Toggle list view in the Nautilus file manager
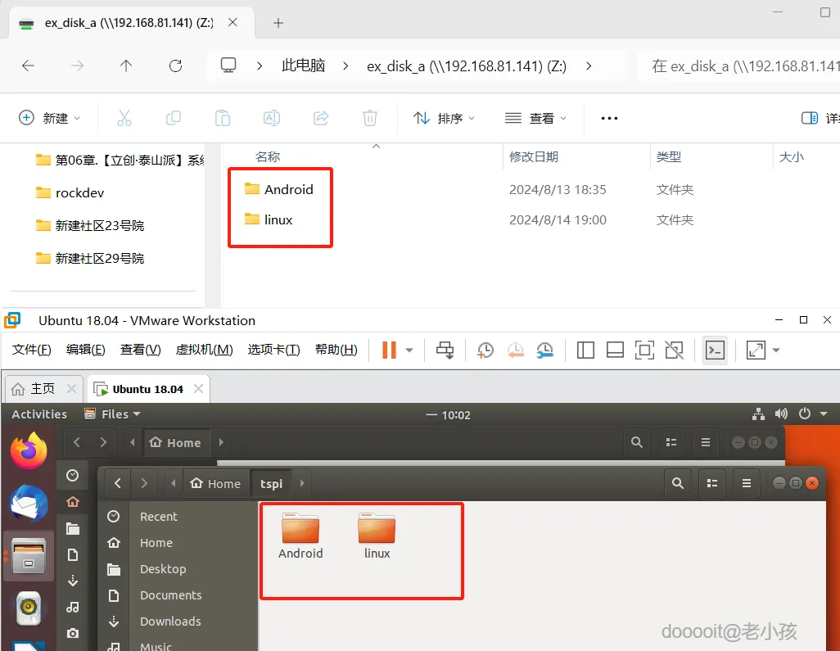 pos(711,483)
